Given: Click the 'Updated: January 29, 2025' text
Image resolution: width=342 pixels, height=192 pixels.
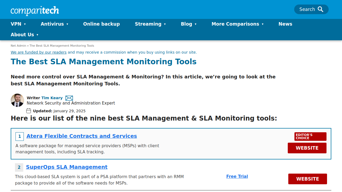Looking at the screenshot, I should pyautogui.click(x=59, y=111).
